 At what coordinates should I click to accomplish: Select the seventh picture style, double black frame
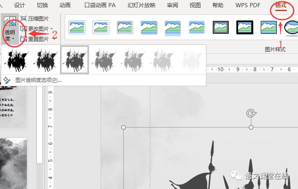pos(221,27)
